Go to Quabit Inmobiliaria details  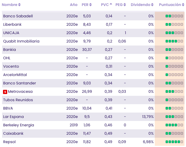(21, 41)
